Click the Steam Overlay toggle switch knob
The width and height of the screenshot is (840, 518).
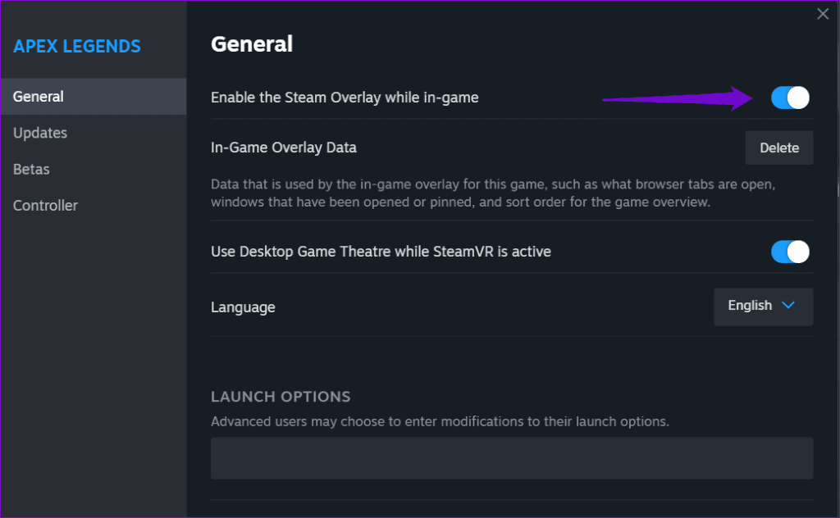[x=797, y=98]
